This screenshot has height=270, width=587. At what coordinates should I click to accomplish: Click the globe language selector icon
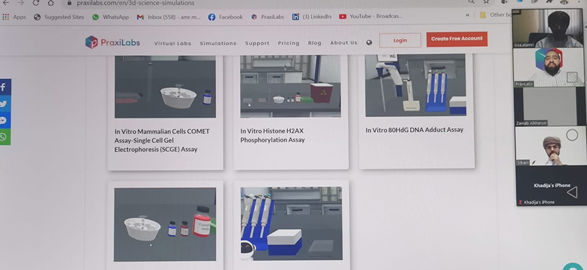(x=369, y=42)
